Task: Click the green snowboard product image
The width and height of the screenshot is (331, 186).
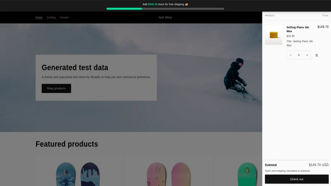Action: tap(247, 174)
